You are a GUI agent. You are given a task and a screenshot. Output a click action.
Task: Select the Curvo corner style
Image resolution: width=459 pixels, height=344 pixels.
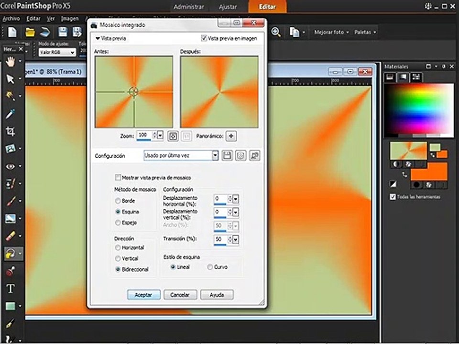pyautogui.click(x=210, y=267)
